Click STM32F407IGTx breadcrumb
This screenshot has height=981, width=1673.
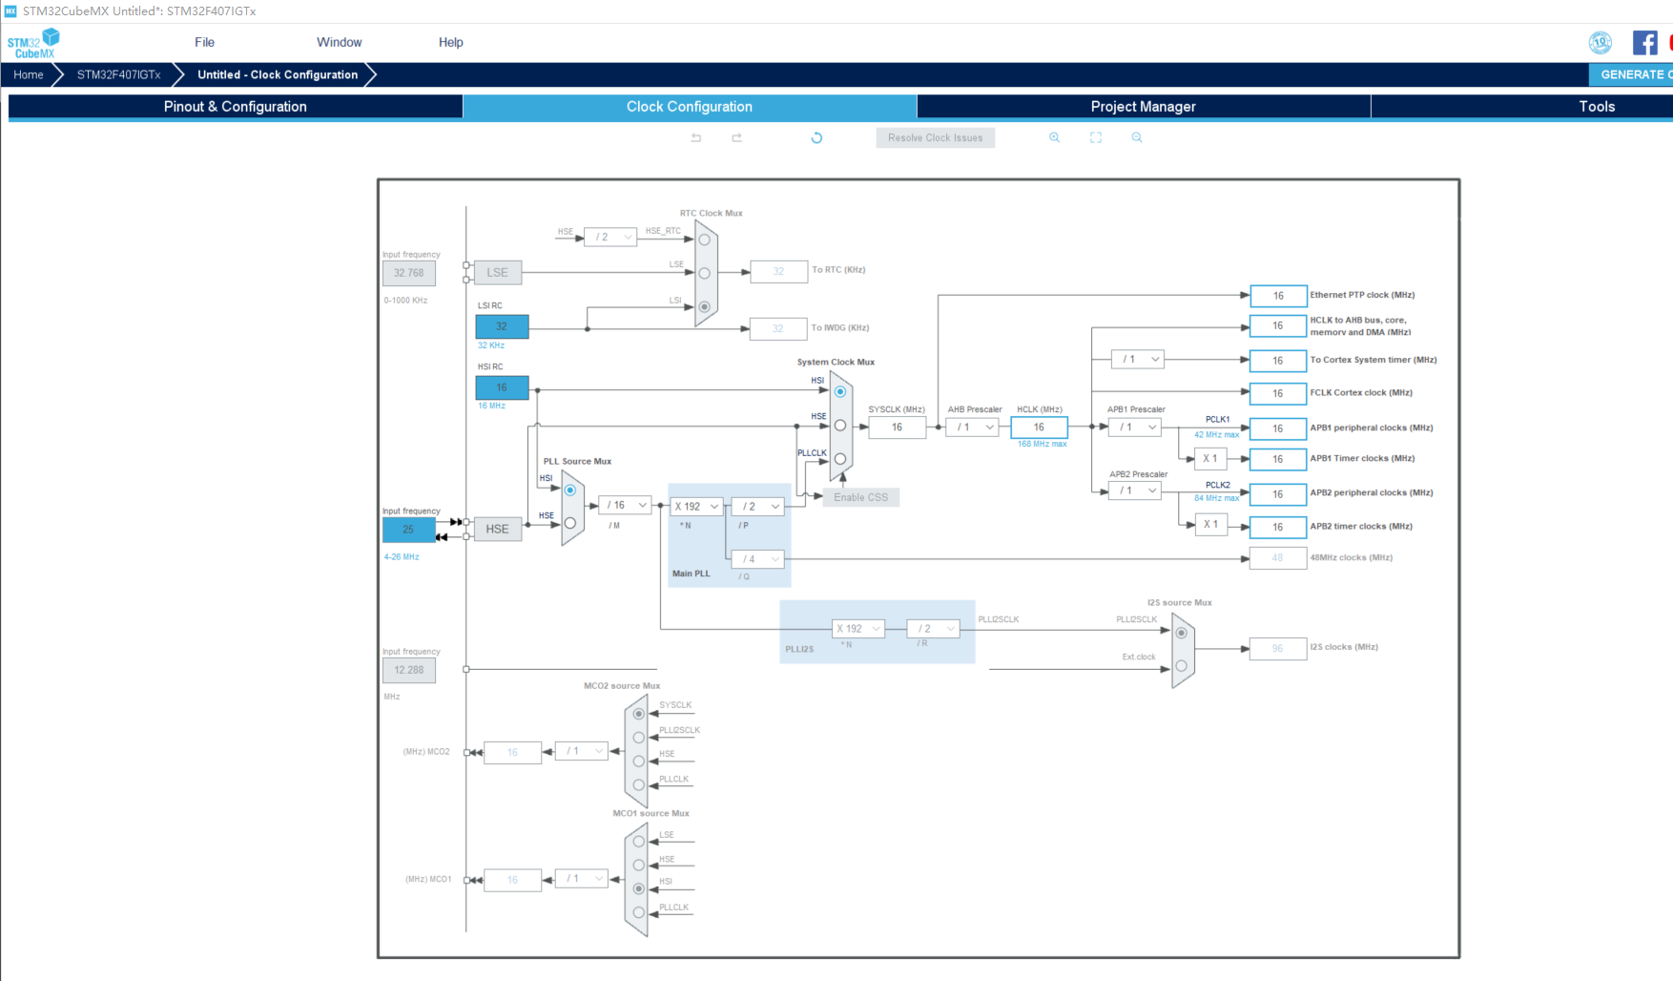click(119, 74)
